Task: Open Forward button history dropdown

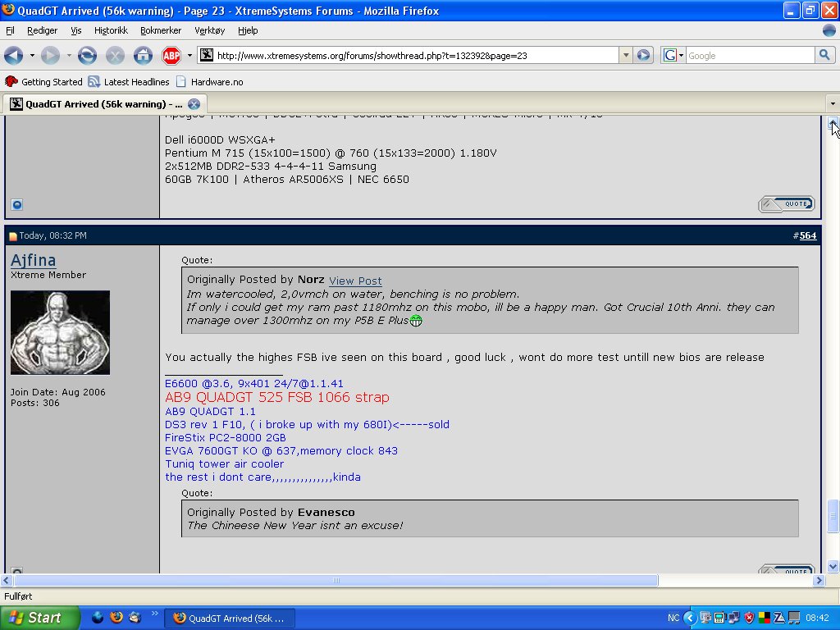Action: pos(69,55)
